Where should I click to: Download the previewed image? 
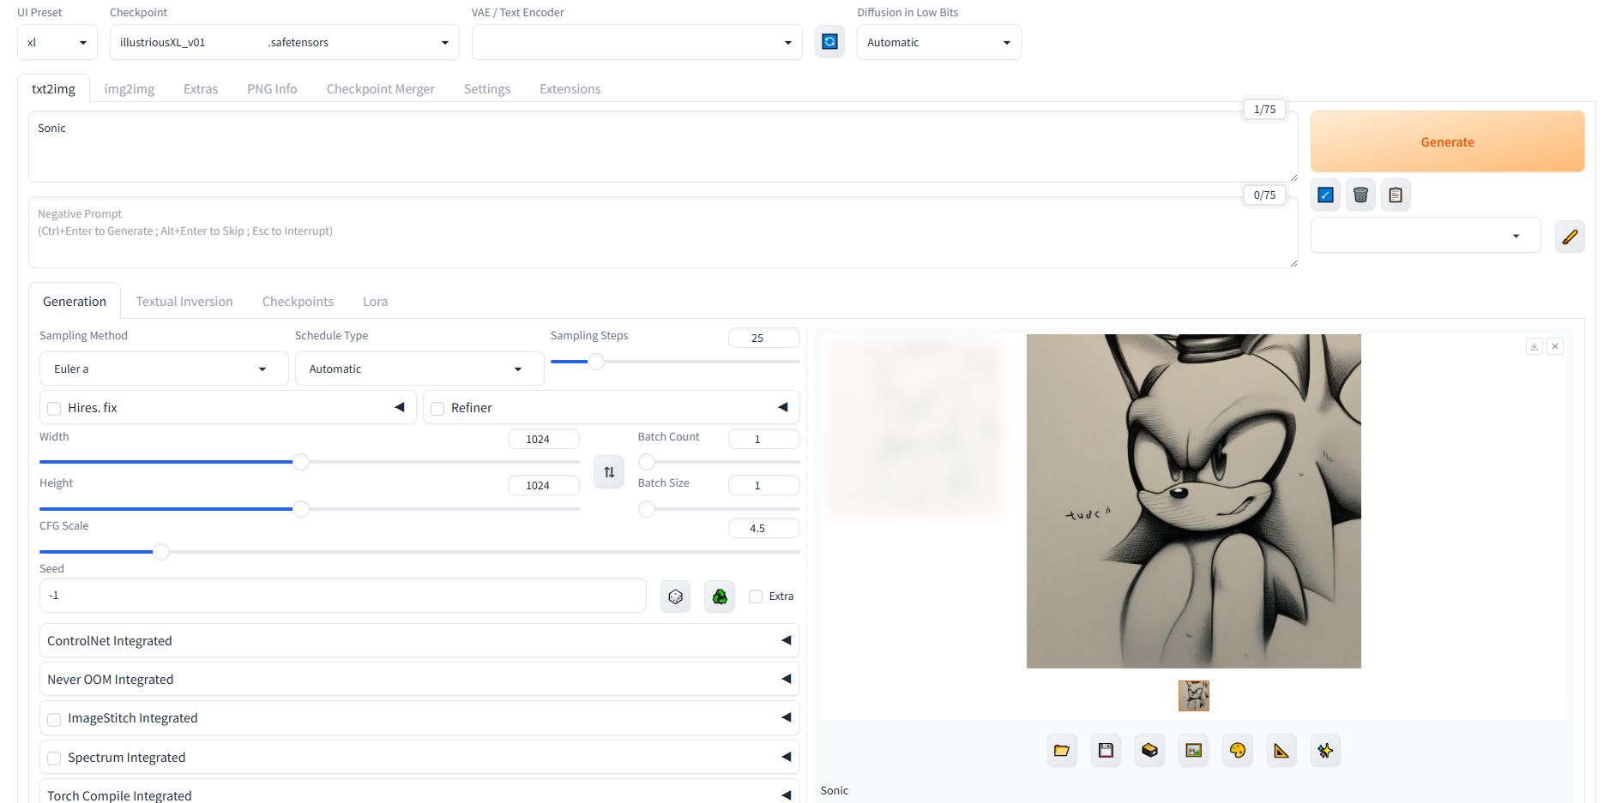1535,346
